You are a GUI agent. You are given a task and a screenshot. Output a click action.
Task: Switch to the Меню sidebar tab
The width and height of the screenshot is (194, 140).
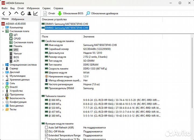click(x=5, y=19)
